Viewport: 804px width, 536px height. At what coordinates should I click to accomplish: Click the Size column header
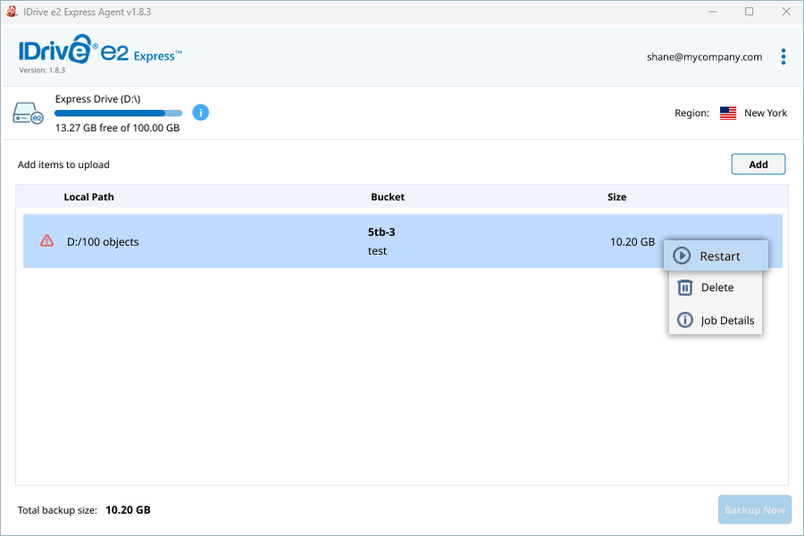(616, 197)
